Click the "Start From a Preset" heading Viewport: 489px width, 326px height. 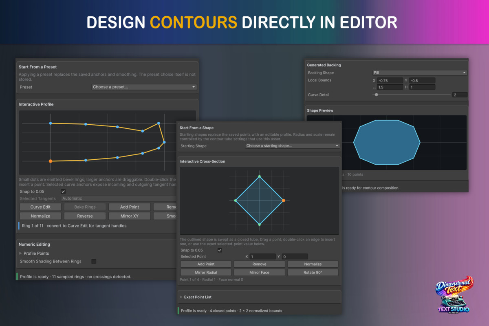[x=37, y=67]
